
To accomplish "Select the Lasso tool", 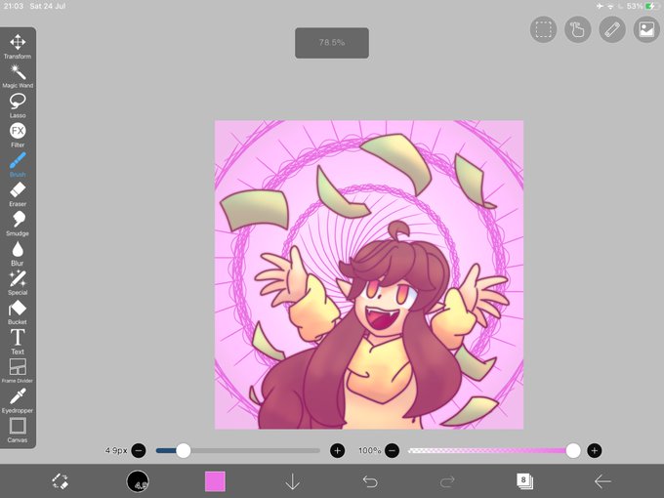I will pos(18,105).
